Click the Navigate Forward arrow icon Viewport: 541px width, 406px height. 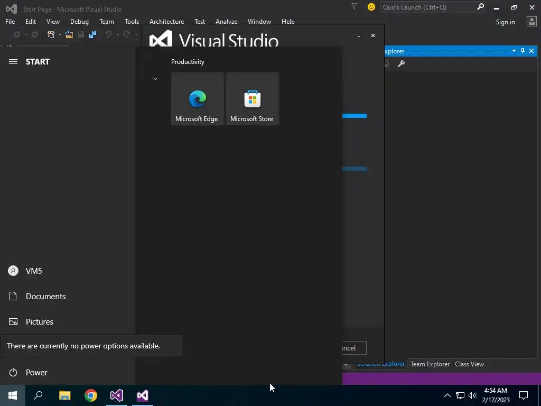pos(35,34)
